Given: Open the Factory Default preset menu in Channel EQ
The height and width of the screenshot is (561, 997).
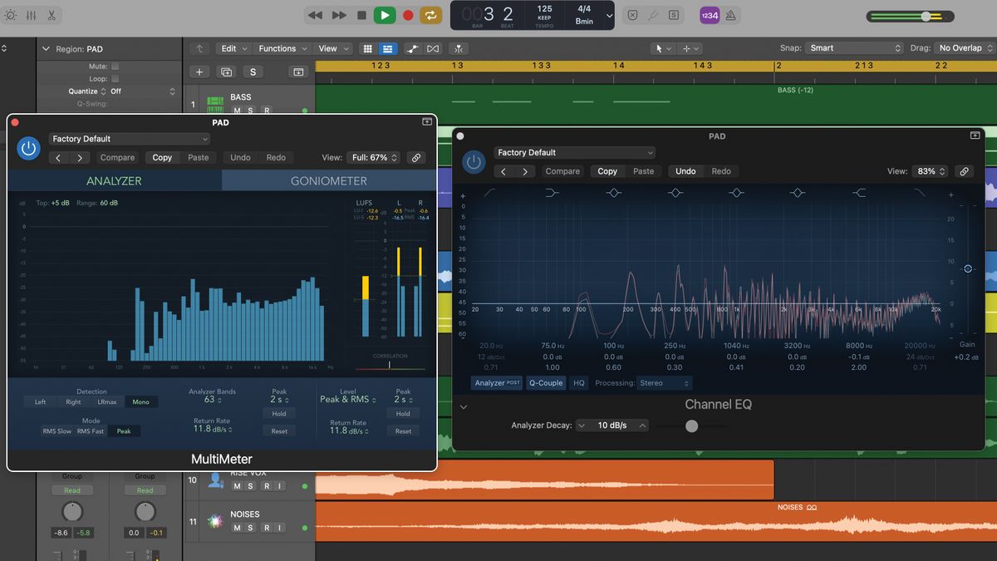Looking at the screenshot, I should [574, 152].
